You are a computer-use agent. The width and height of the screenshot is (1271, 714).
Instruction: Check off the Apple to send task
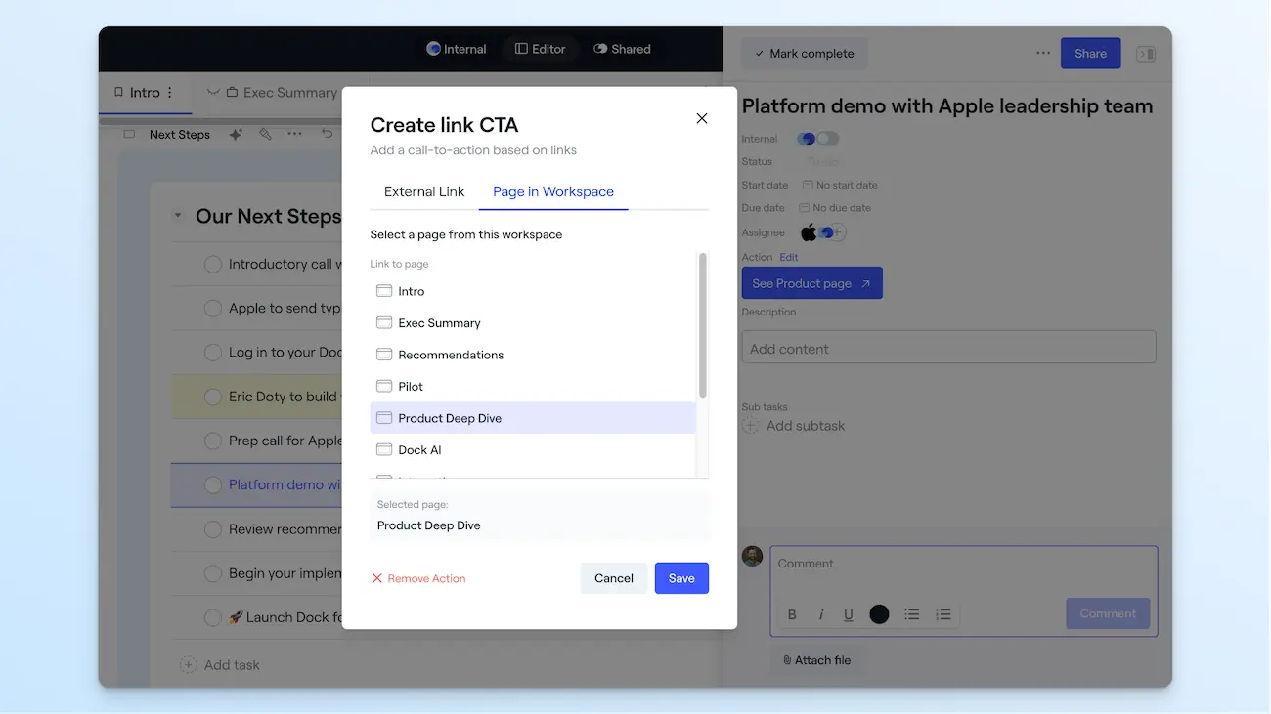point(212,309)
